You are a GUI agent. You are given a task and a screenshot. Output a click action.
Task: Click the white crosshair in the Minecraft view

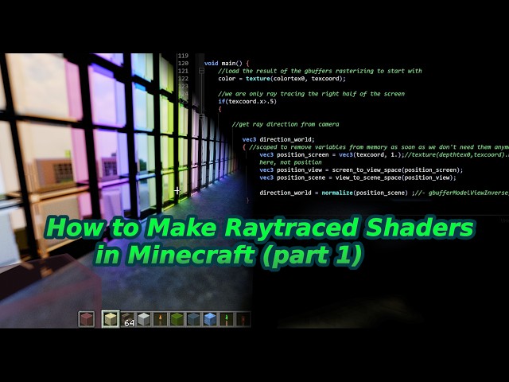177,191
